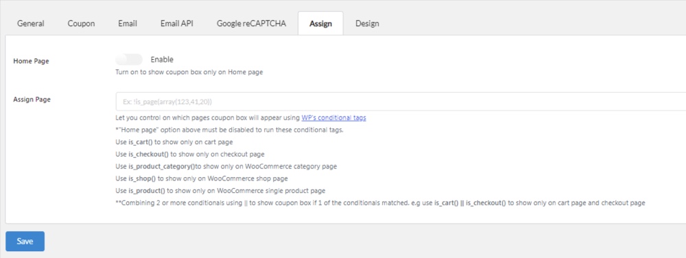Switch to the Design tab

367,23
